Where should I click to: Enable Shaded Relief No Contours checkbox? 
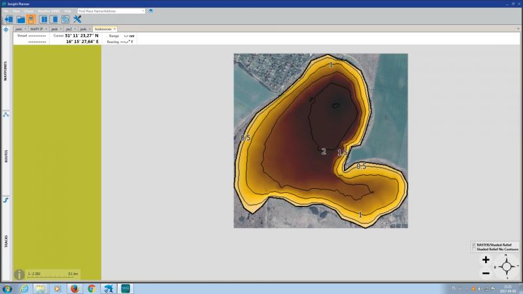pyautogui.click(x=474, y=249)
